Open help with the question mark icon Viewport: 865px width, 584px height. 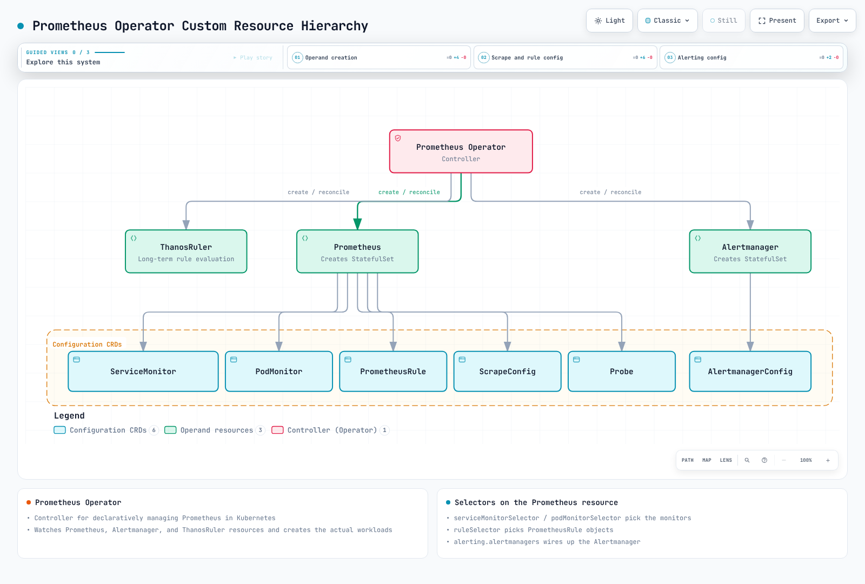(x=764, y=460)
